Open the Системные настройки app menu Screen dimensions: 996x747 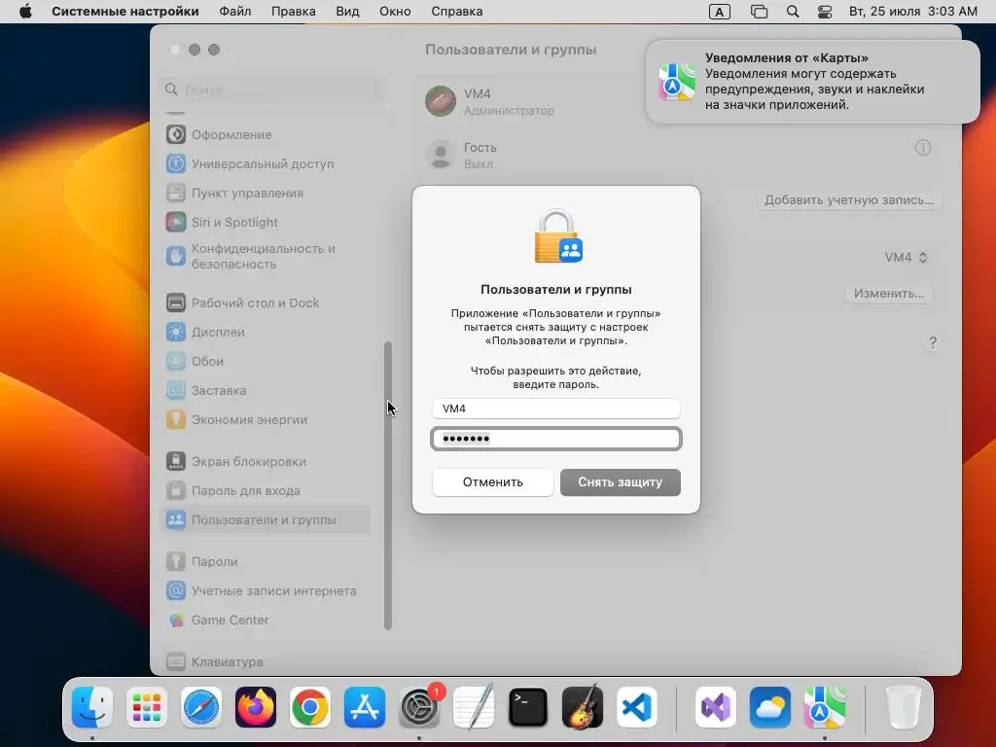[x=125, y=12]
